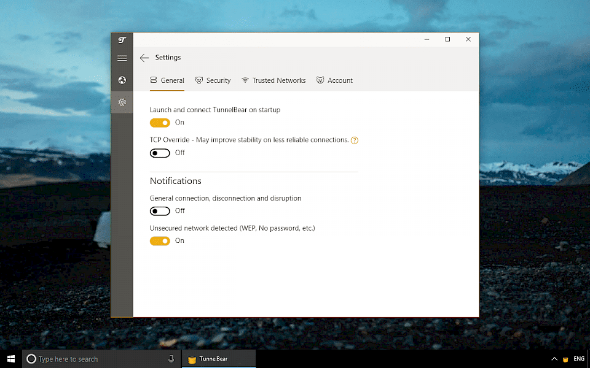Select the settings gear in sidebar

(x=122, y=102)
